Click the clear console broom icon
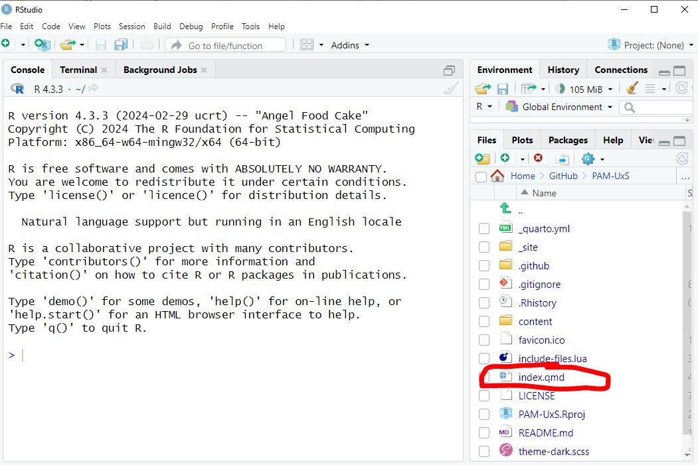698x465 pixels. (x=451, y=89)
